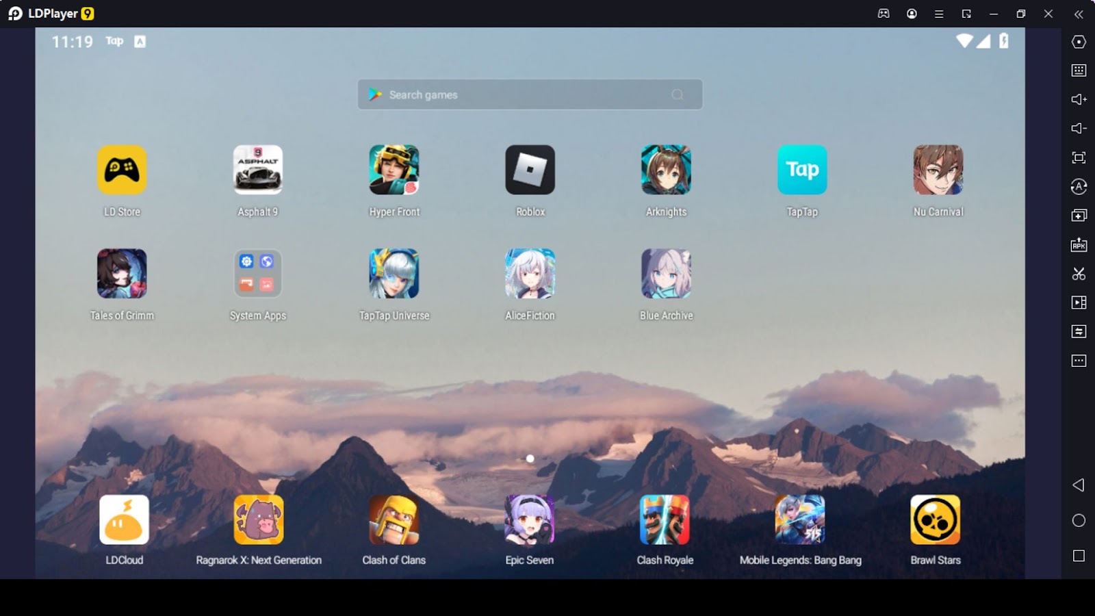Launch Tales of Grimm
1095x616 pixels.
[x=122, y=274]
